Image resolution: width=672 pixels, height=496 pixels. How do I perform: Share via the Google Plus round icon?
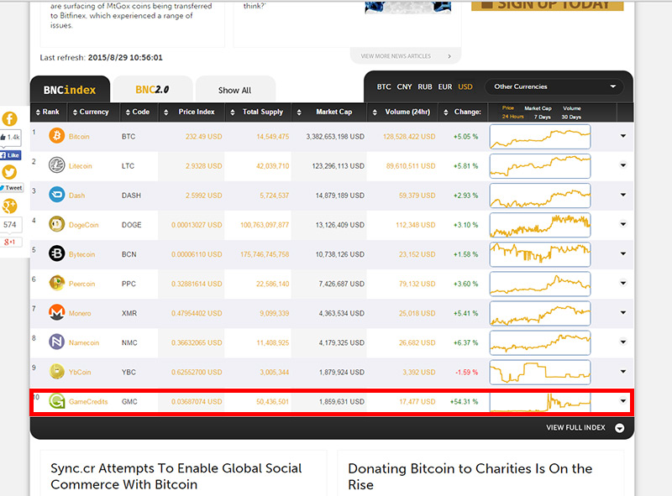point(9,206)
